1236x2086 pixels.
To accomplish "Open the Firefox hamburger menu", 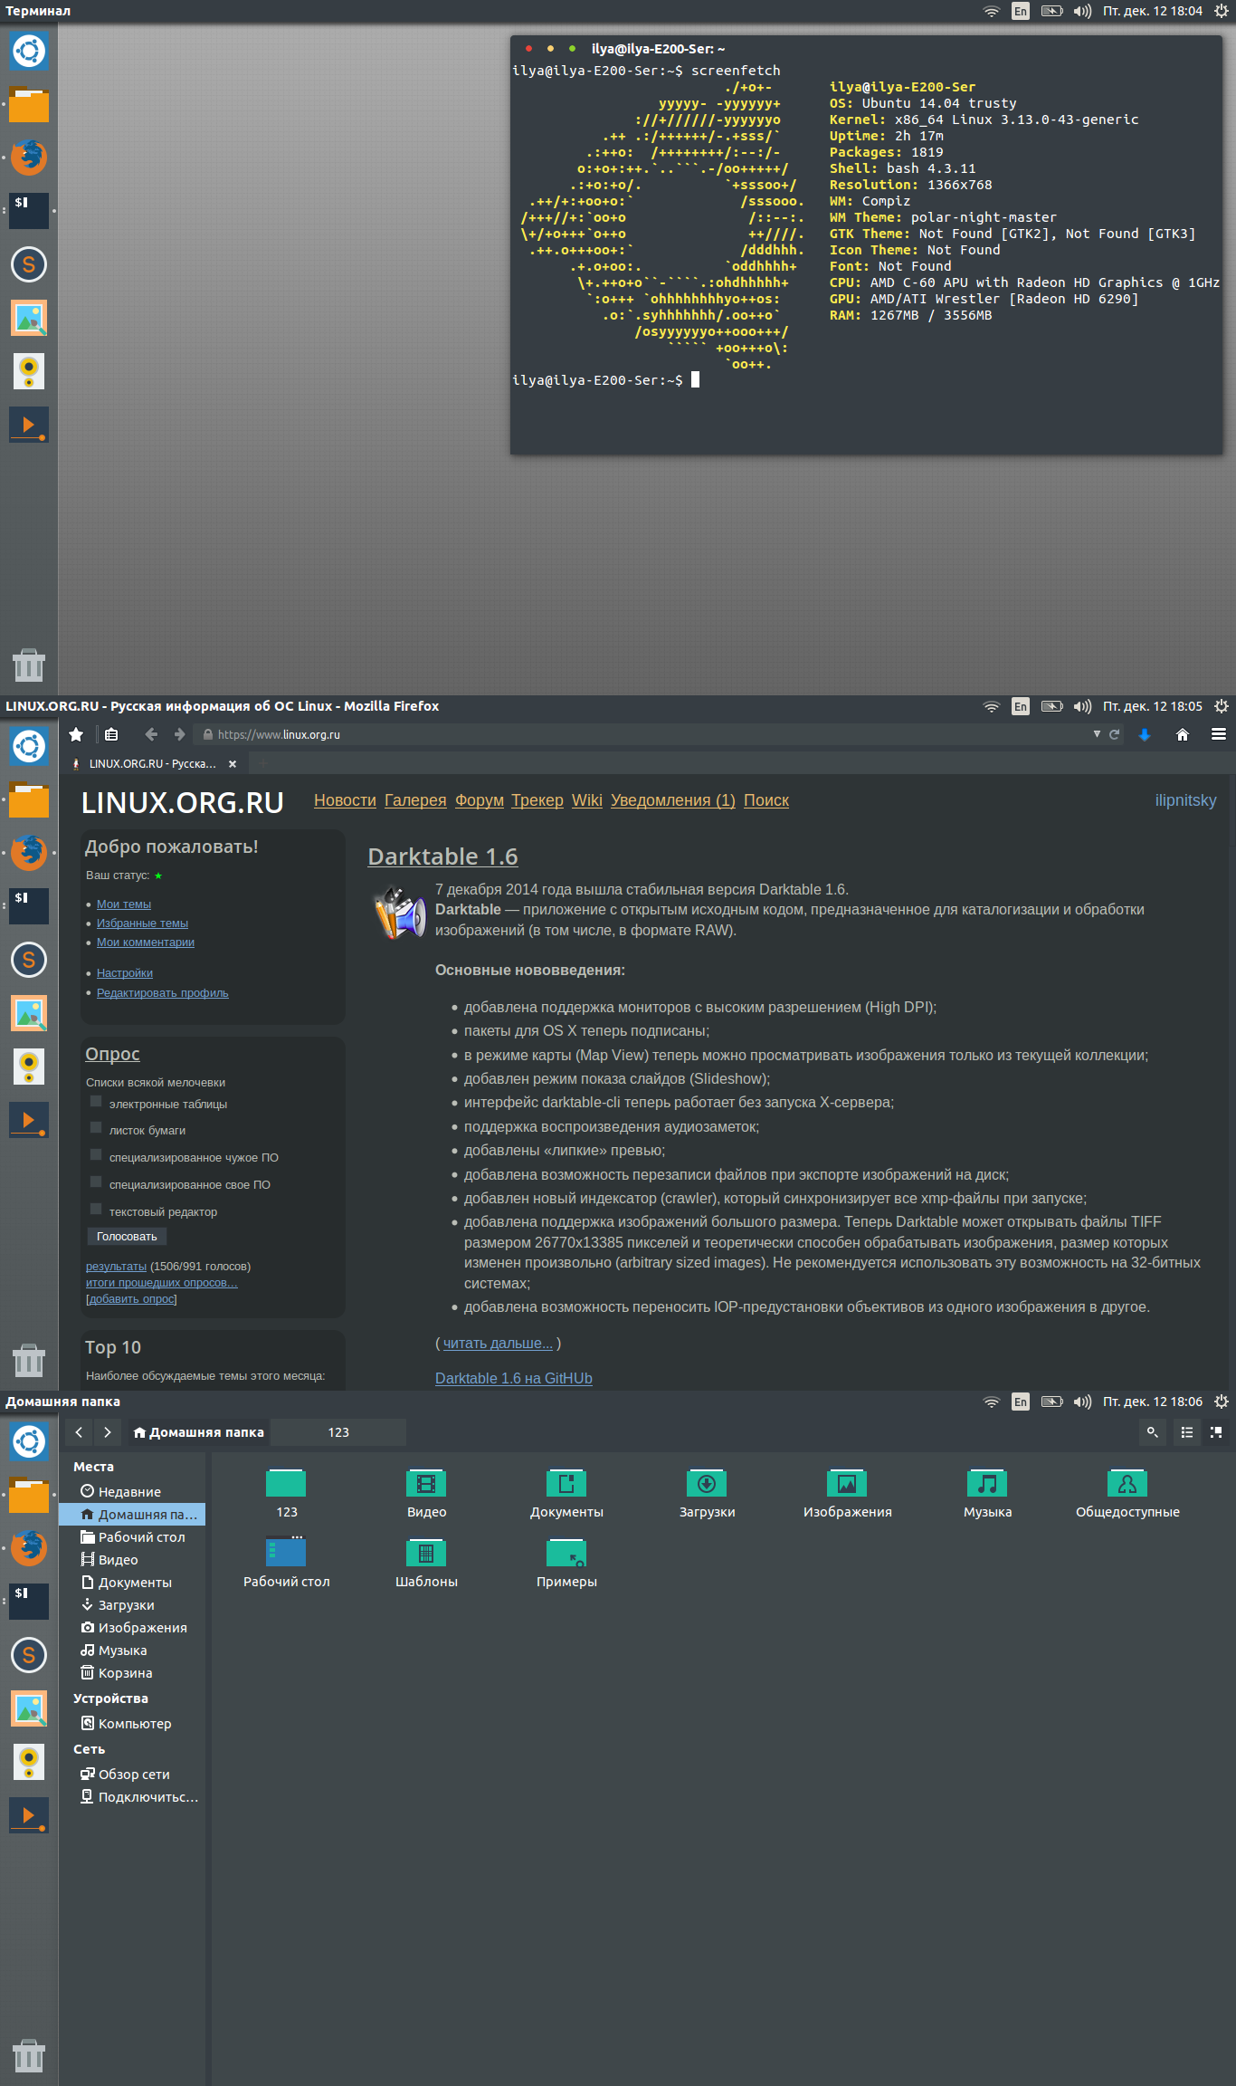I will click(1219, 734).
